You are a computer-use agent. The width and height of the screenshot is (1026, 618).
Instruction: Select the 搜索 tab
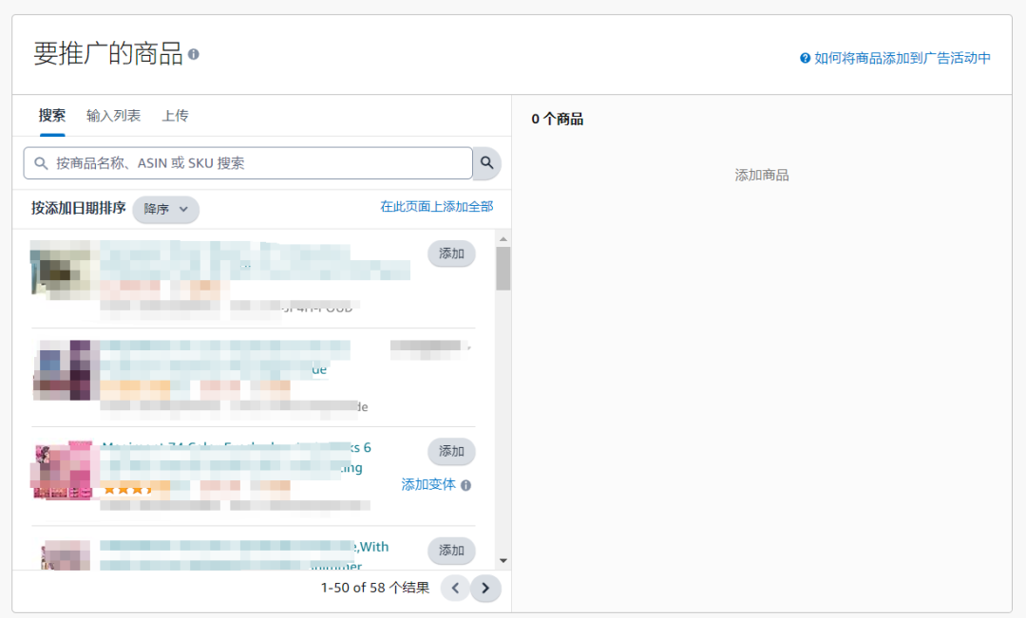tap(52, 115)
